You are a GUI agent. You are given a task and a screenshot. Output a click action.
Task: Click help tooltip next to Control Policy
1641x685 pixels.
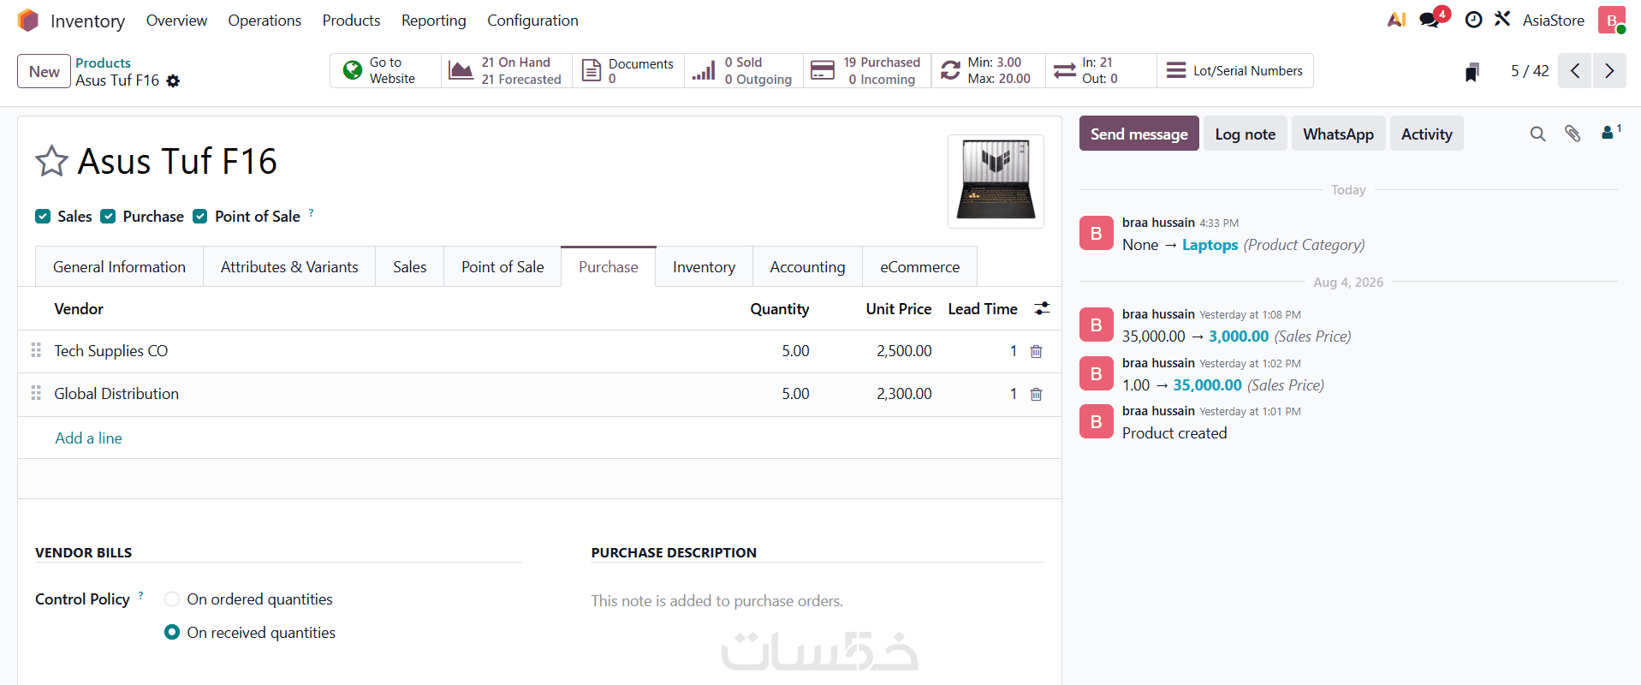[141, 596]
